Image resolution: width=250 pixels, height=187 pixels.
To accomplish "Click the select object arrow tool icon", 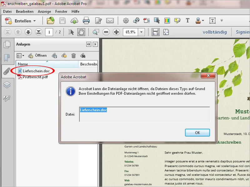I will (157, 21).
